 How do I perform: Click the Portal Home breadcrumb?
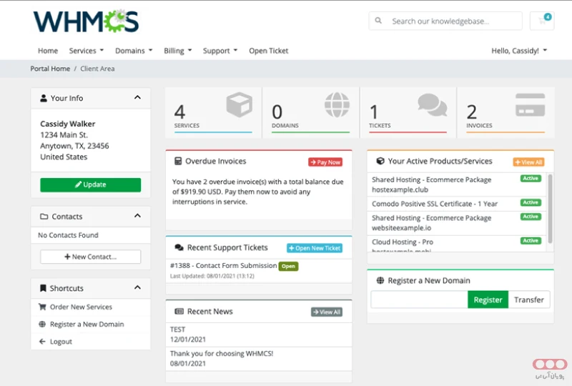click(50, 69)
